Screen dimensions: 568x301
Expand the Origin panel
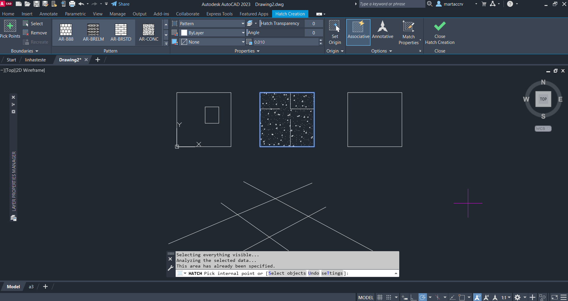335,51
